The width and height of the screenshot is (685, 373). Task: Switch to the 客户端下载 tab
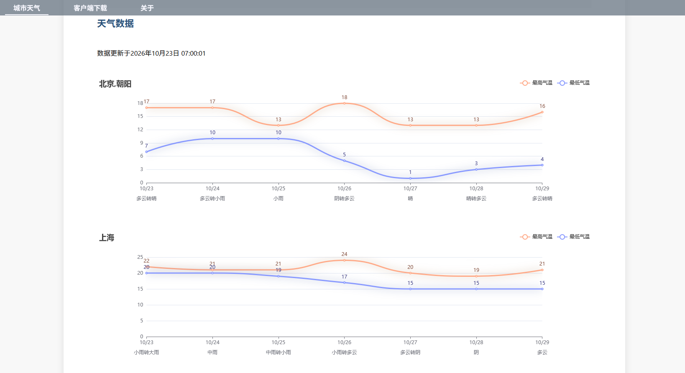[x=90, y=8]
